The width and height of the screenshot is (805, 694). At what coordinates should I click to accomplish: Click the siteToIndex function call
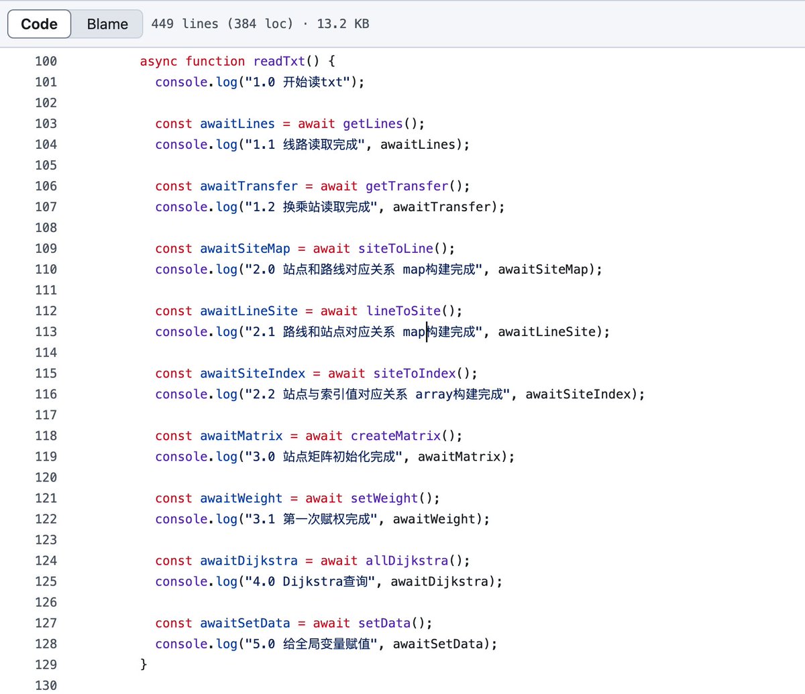(x=415, y=373)
